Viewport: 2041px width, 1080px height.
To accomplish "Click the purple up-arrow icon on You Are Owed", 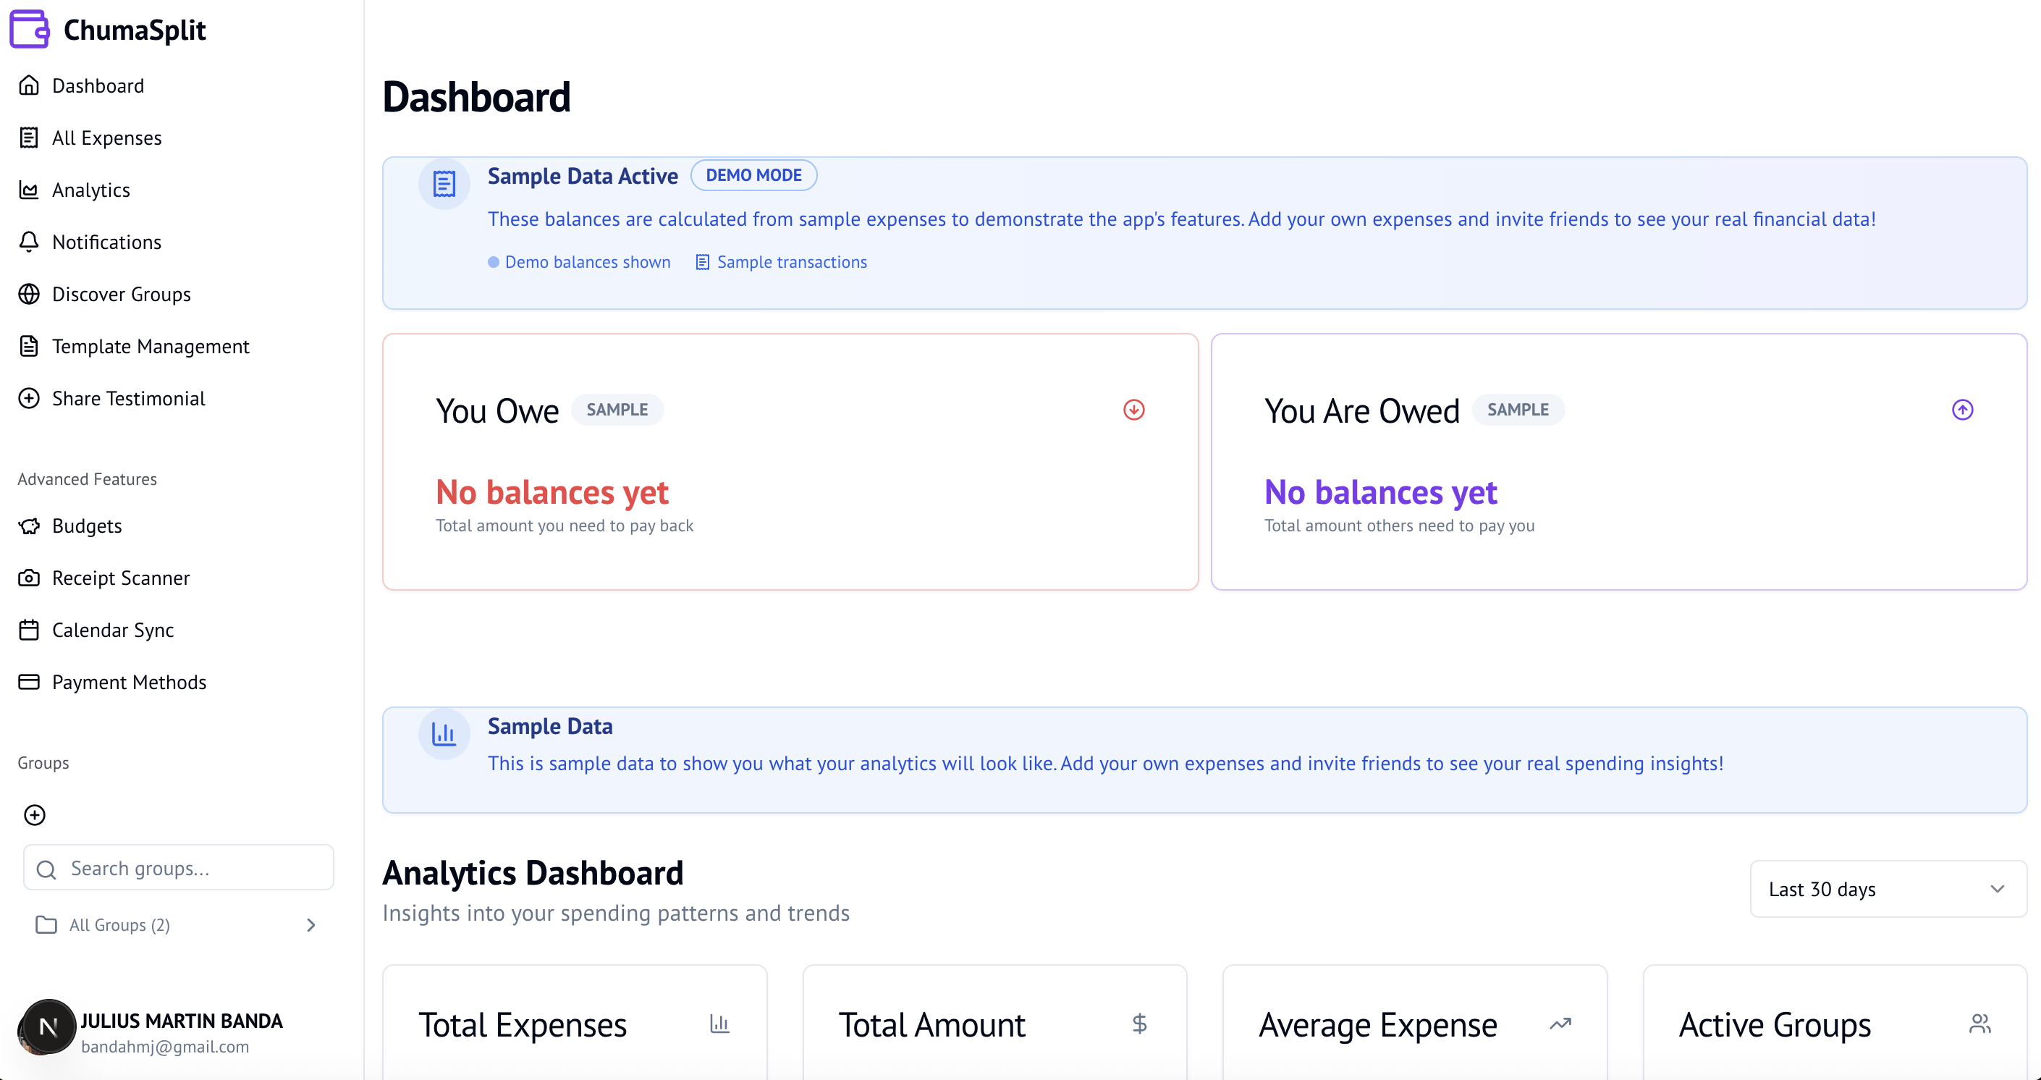I will tap(1962, 410).
